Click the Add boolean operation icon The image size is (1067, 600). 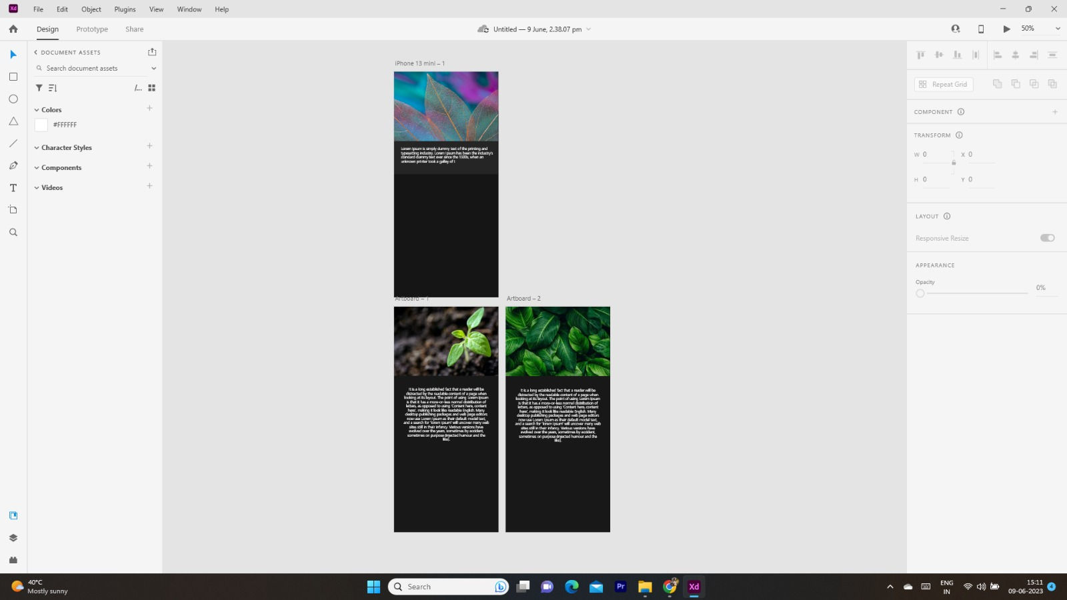[998, 84]
